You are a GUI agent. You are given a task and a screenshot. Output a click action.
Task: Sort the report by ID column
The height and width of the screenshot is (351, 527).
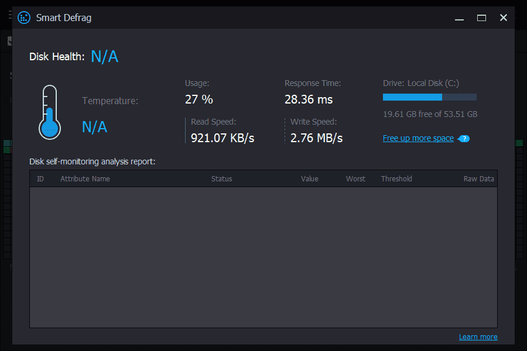(x=40, y=178)
